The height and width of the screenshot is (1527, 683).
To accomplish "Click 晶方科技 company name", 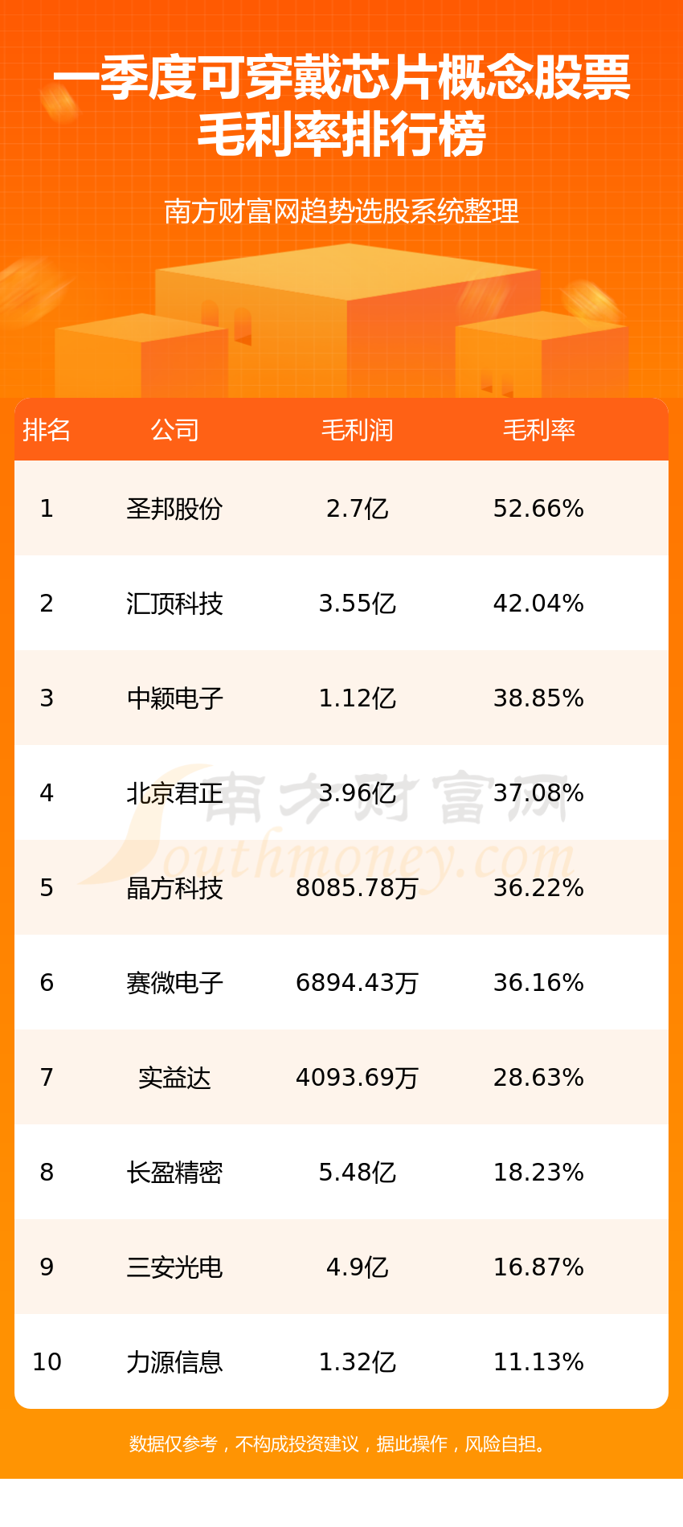I will pos(174,888).
